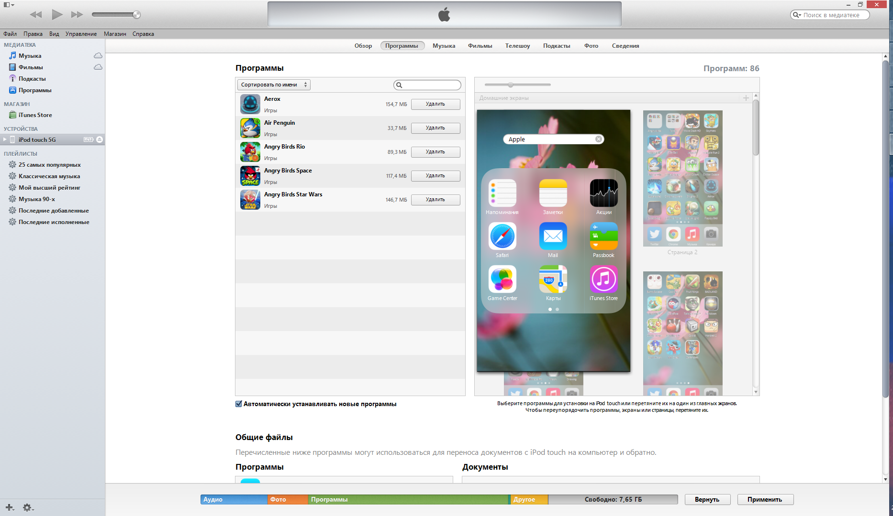
Task: Click the Safari app icon in folder
Action: coord(502,236)
